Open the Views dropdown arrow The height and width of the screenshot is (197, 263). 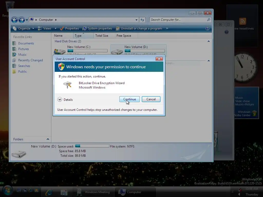55,28
